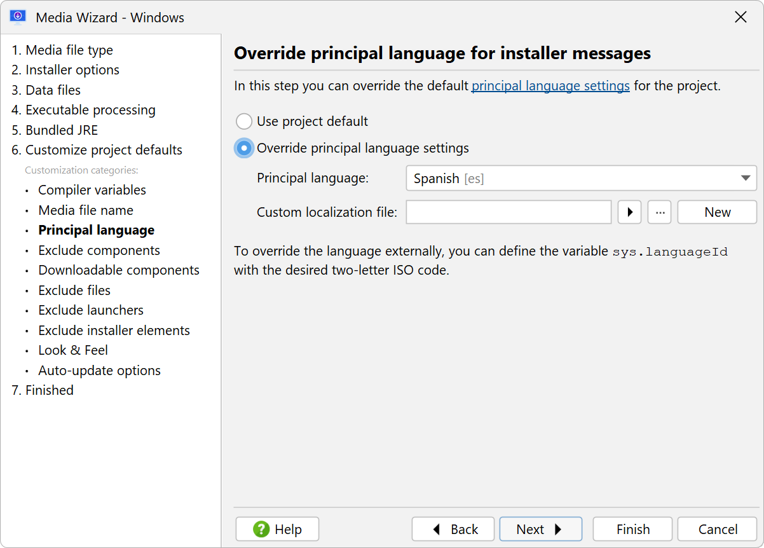This screenshot has width=764, height=548.
Task: Select Principal language customization category
Action: point(97,230)
